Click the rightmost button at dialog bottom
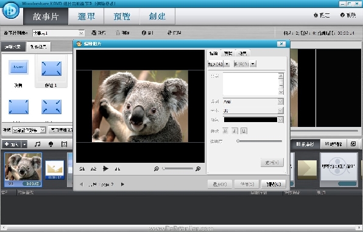363x232 pixels. pos(273,184)
